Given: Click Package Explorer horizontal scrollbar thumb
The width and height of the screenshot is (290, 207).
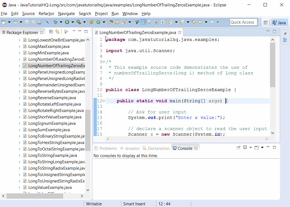Looking at the screenshot, I should 35,196.
